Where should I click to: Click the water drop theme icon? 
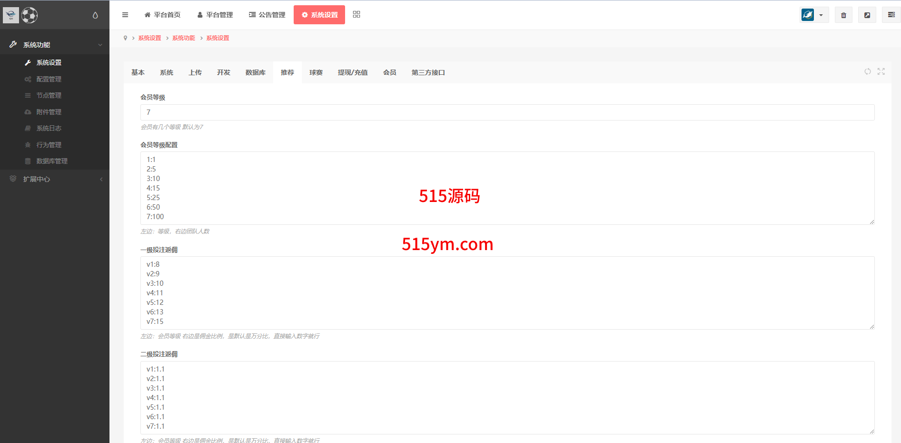(x=95, y=15)
